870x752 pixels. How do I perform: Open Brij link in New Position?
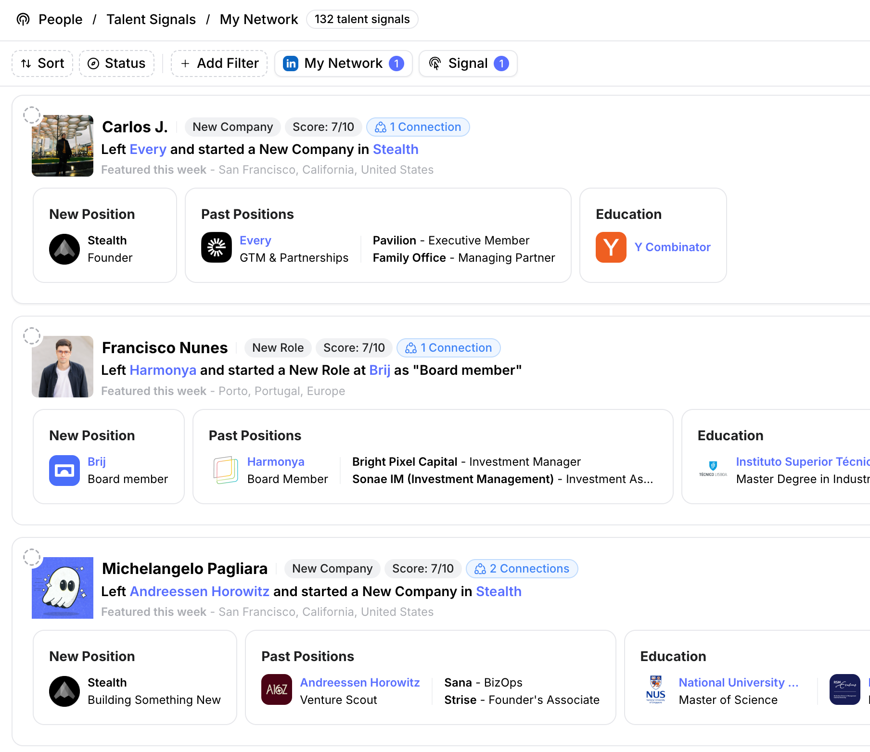[97, 462]
